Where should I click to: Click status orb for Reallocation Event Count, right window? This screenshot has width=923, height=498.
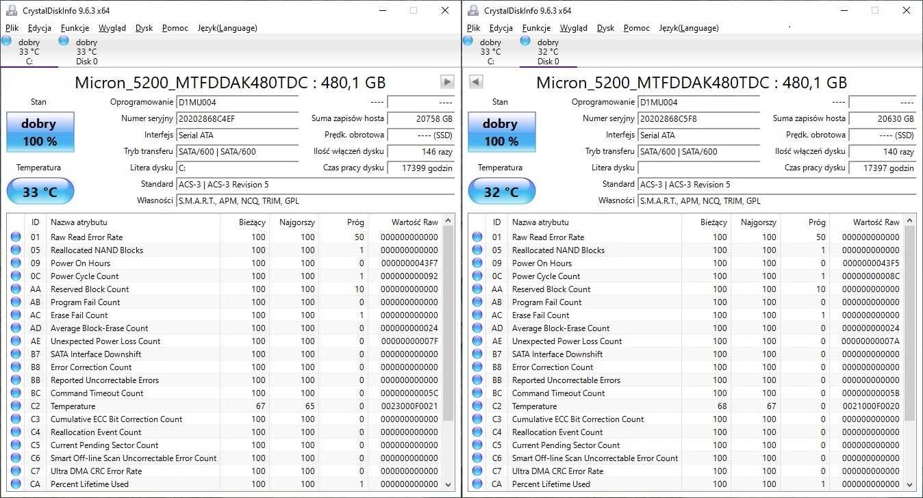click(x=477, y=432)
